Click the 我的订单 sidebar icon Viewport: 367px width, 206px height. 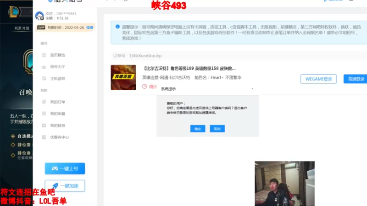[x=44, y=102]
